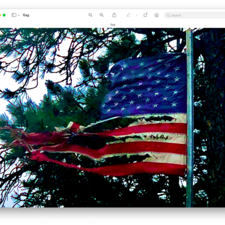The width and height of the screenshot is (225, 225).
Task: Click the small flag label under toolbar
Action: pyautogui.click(x=112, y=25)
